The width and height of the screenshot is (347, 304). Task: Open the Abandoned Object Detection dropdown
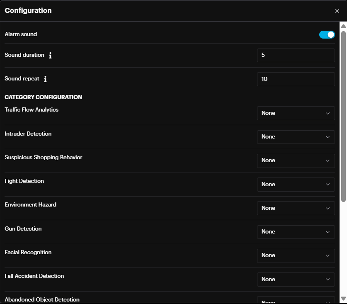pyautogui.click(x=296, y=300)
